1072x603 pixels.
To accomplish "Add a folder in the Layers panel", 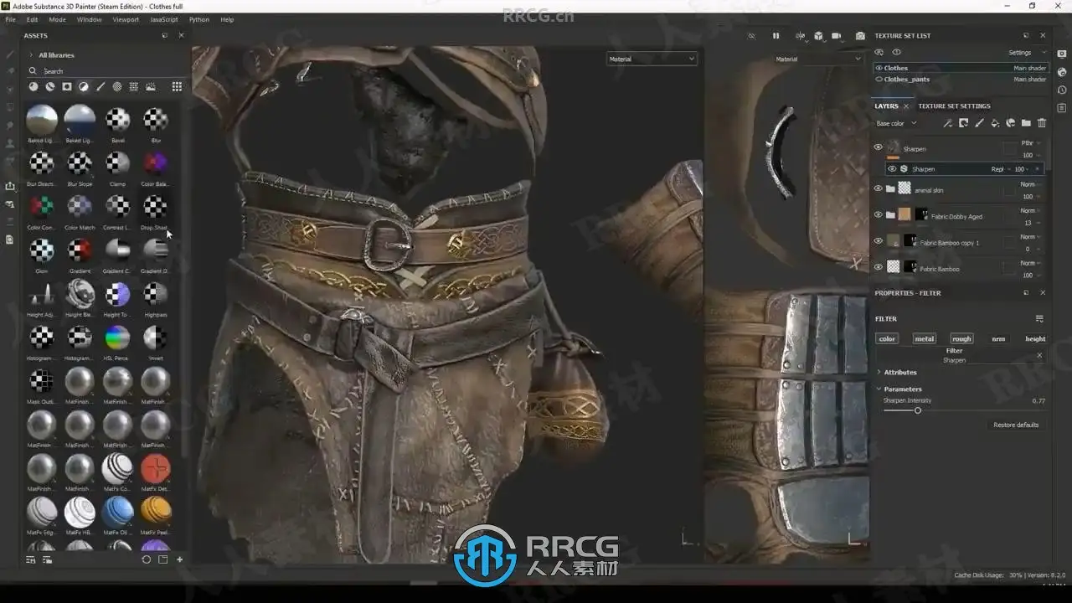I will [x=1026, y=123].
